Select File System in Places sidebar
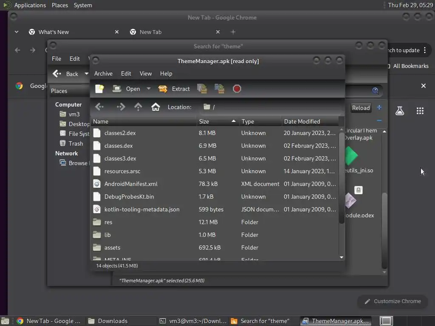The height and width of the screenshot is (326, 435). pos(75,134)
